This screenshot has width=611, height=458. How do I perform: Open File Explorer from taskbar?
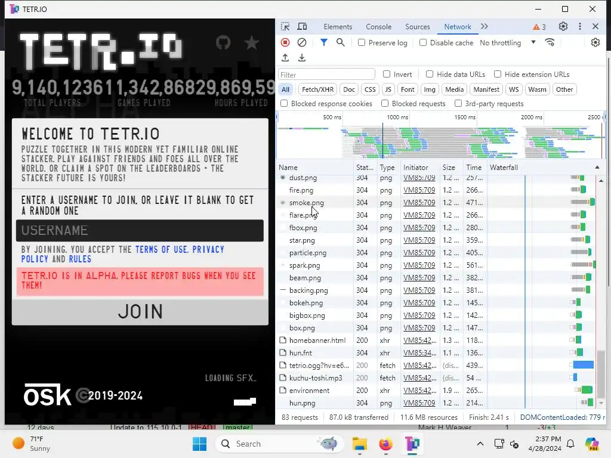pyautogui.click(x=360, y=444)
